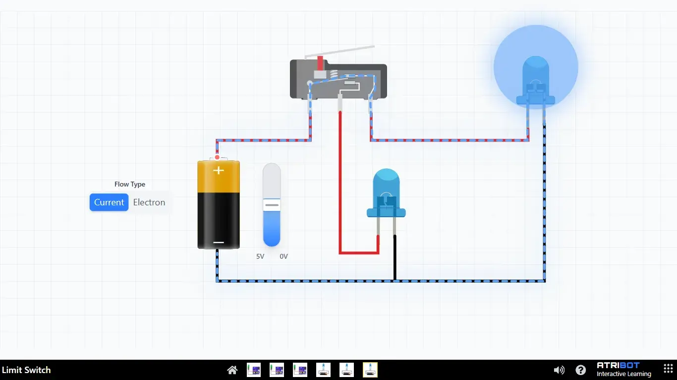This screenshot has height=380, width=677.
Task: Go to the Home icon in bottom bar
Action: pos(232,370)
